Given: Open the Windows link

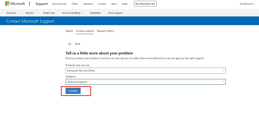Looking at the screenshot, I should click(x=88, y=4).
